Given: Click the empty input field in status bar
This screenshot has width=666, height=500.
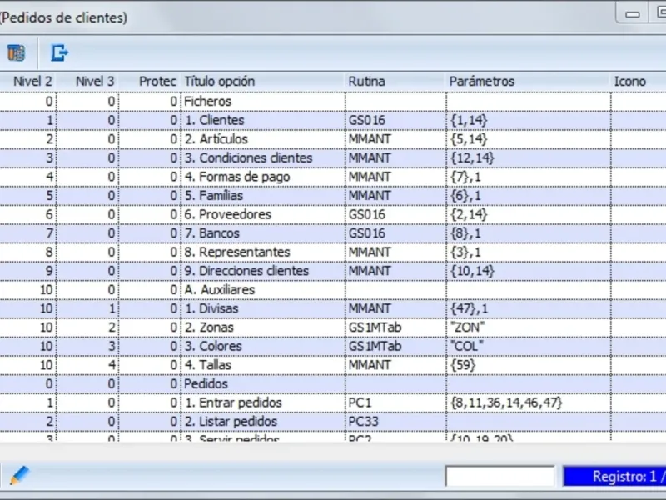Looking at the screenshot, I should pyautogui.click(x=500, y=476).
